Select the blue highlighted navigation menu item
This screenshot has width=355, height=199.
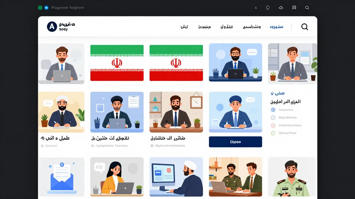(276, 27)
